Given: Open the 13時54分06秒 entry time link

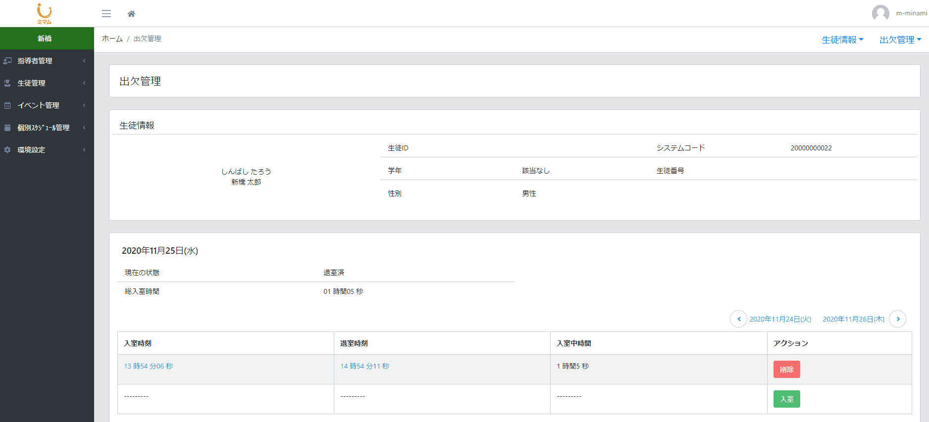Looking at the screenshot, I should [148, 367].
